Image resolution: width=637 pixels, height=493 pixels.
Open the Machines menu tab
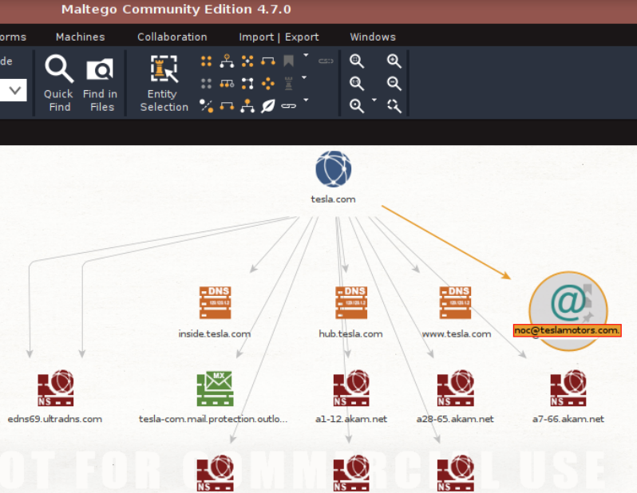[80, 37]
